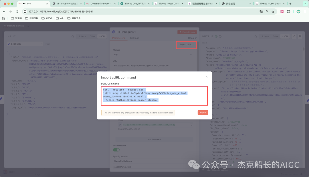Select Schema view in OUTPUT panel
Viewport: 309px width, 177px height.
coord(265,36)
